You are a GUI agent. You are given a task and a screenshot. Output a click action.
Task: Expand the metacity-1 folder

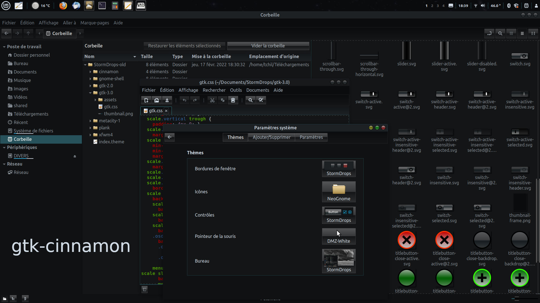coord(90,121)
